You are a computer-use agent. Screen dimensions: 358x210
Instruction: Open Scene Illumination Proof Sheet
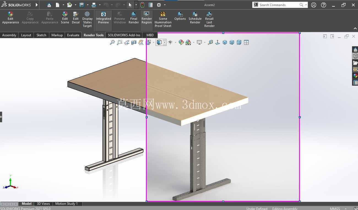163,20
